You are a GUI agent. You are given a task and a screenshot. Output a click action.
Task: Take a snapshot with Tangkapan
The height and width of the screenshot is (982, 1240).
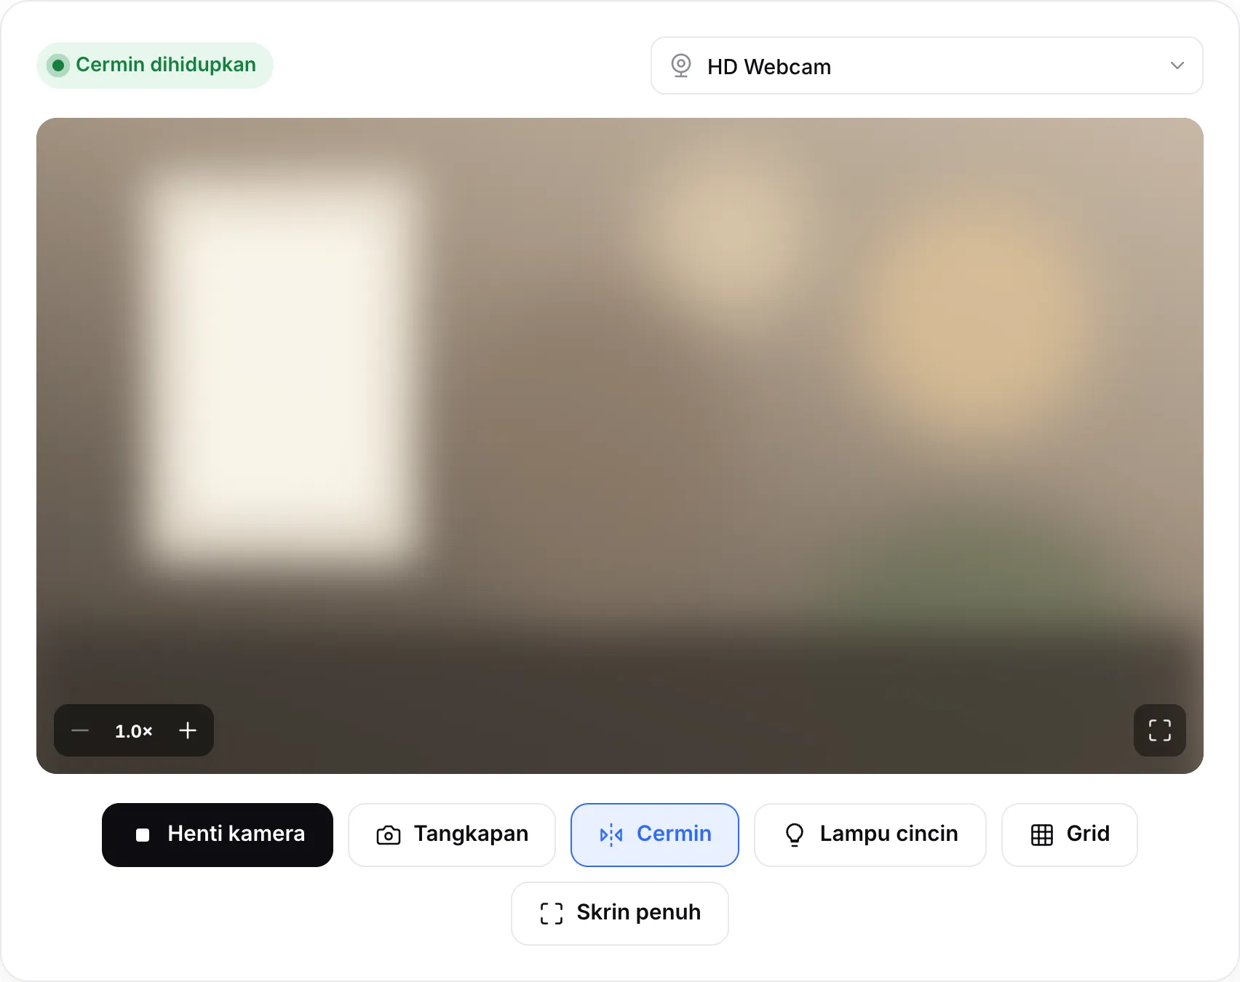(452, 834)
